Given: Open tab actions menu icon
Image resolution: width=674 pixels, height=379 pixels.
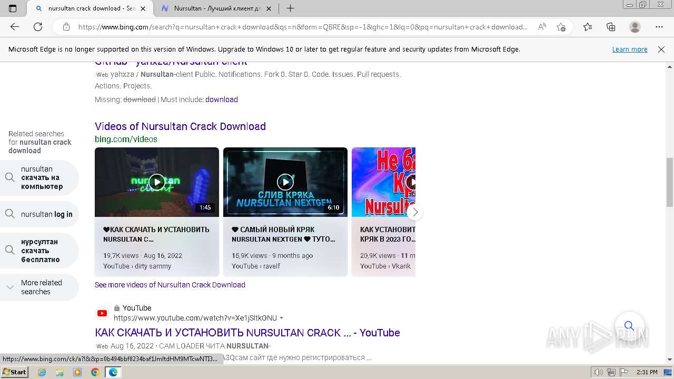Looking at the screenshot, I should point(13,8).
